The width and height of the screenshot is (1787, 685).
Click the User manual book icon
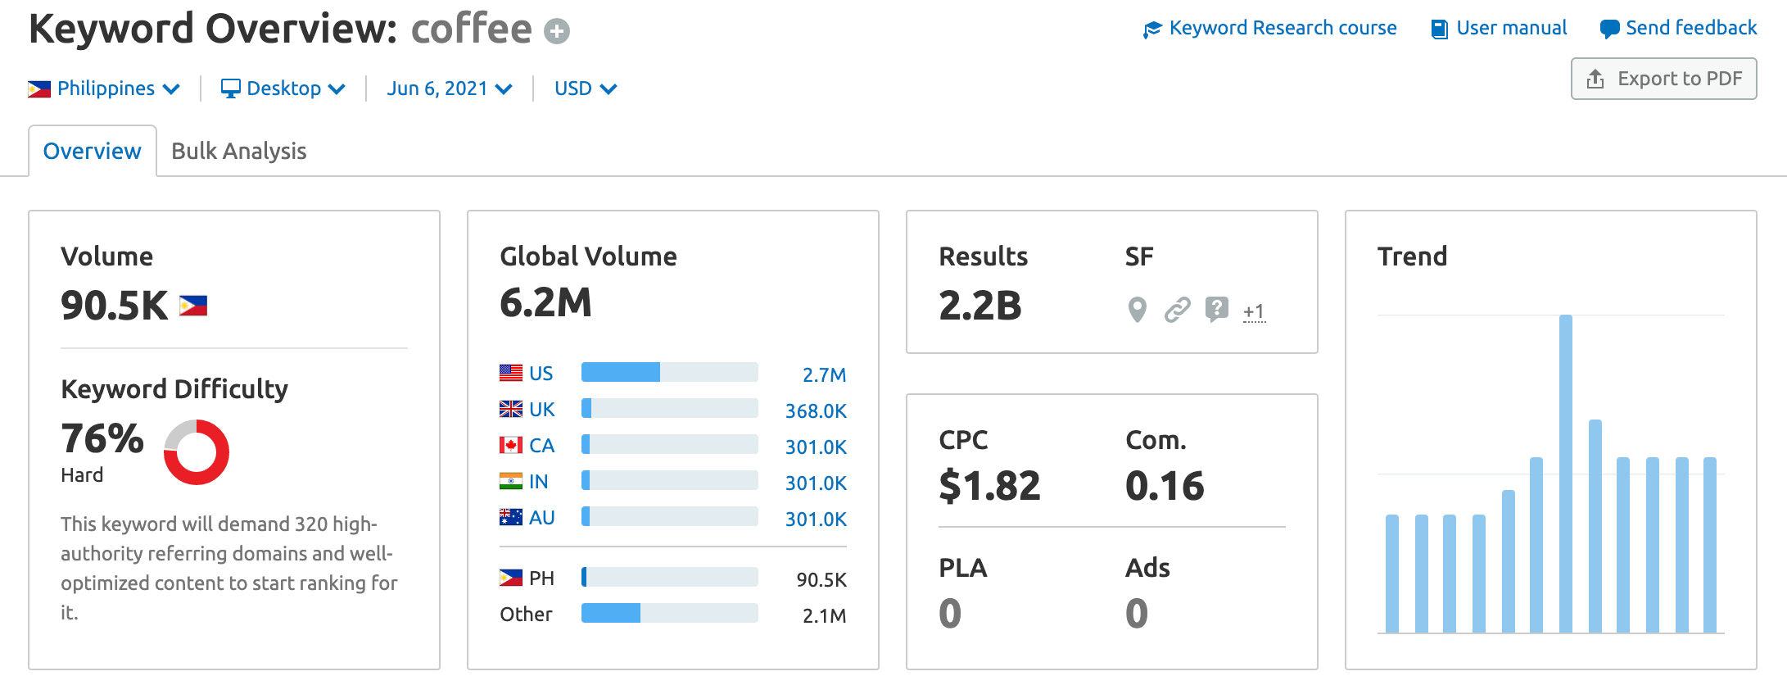point(1439,29)
